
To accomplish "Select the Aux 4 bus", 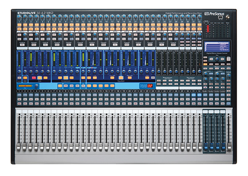I will 60,39.
